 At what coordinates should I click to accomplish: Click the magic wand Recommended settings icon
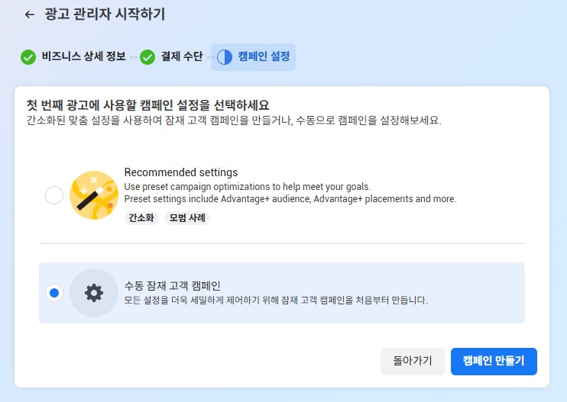(94, 195)
